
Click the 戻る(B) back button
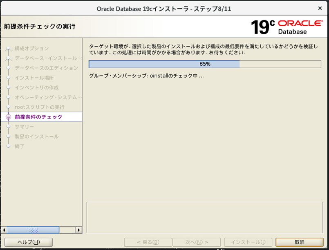click(148, 242)
